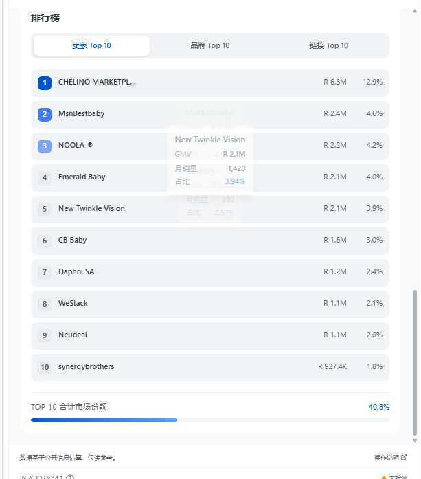Click the 1.8% share value
The image size is (421, 479).
click(374, 366)
